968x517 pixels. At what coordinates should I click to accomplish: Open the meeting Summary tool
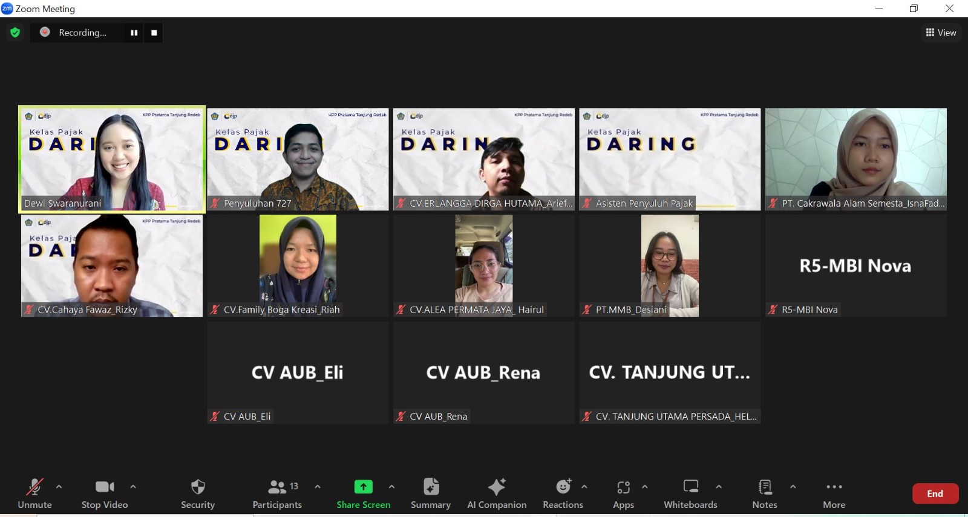431,493
